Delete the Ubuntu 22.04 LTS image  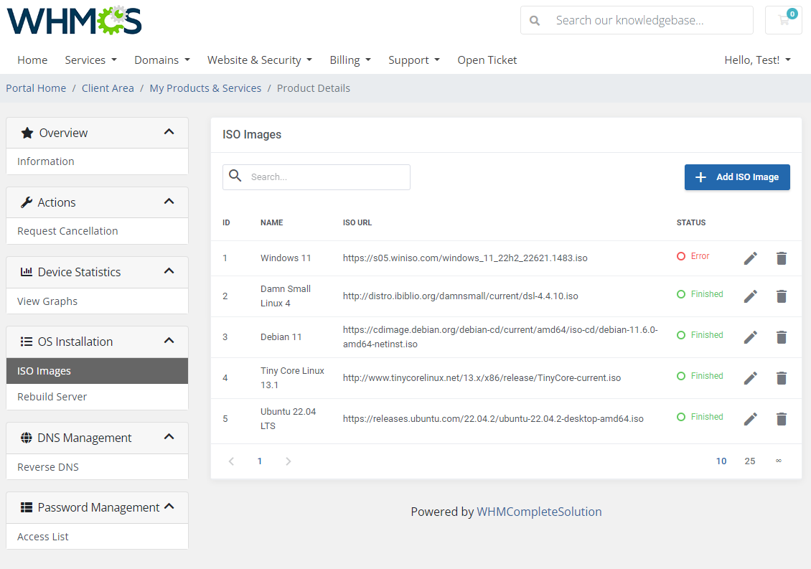click(782, 419)
